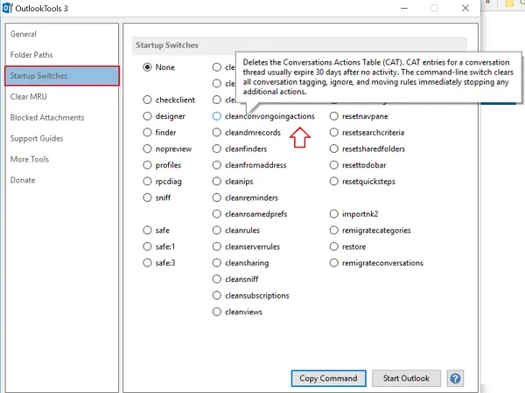Click the Copy Command button
Viewport: 525px width, 393px height.
pyautogui.click(x=328, y=378)
